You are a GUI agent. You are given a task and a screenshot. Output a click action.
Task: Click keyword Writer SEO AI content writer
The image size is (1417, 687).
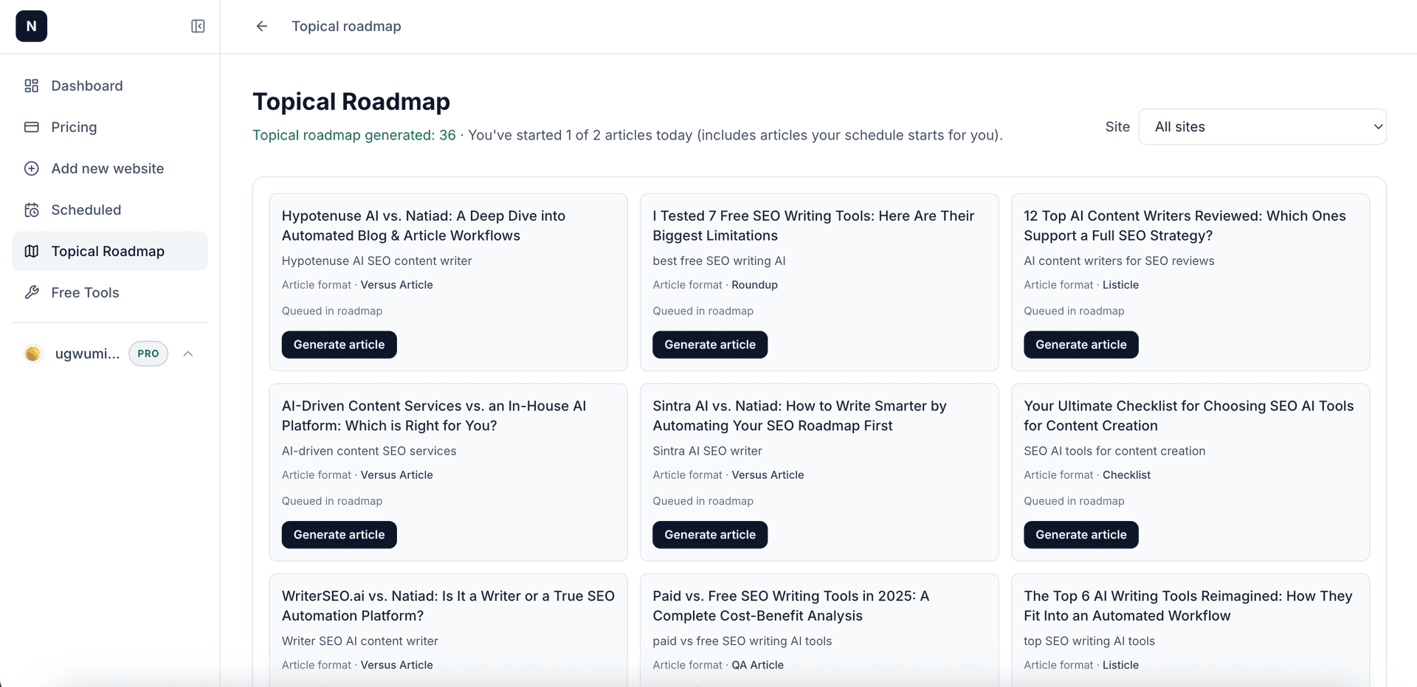[x=360, y=641]
